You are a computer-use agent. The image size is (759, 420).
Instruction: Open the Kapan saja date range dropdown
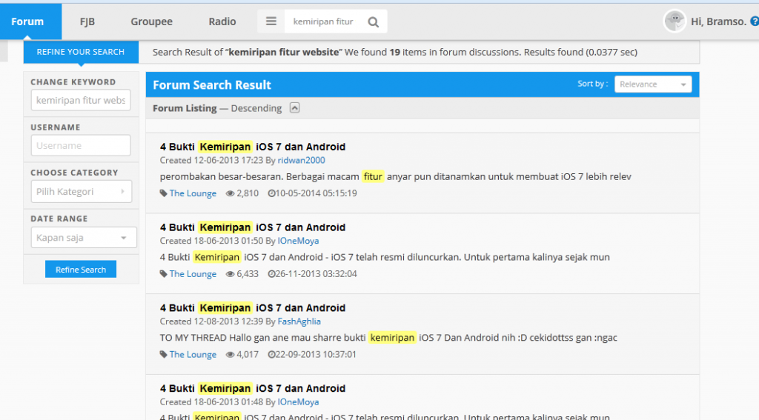coord(84,238)
